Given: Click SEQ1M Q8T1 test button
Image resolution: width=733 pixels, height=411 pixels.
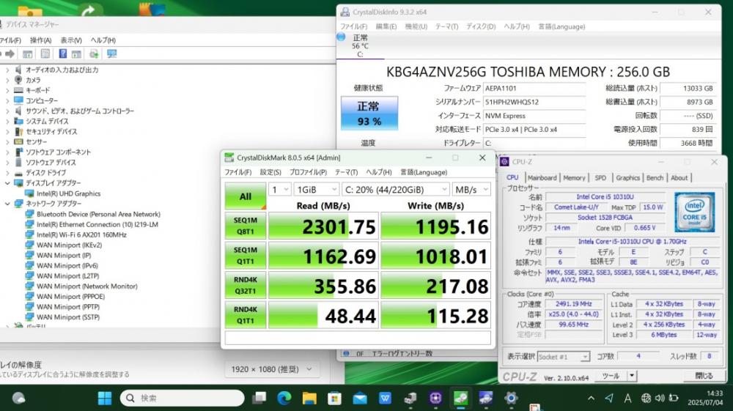Looking at the screenshot, I should (x=246, y=226).
